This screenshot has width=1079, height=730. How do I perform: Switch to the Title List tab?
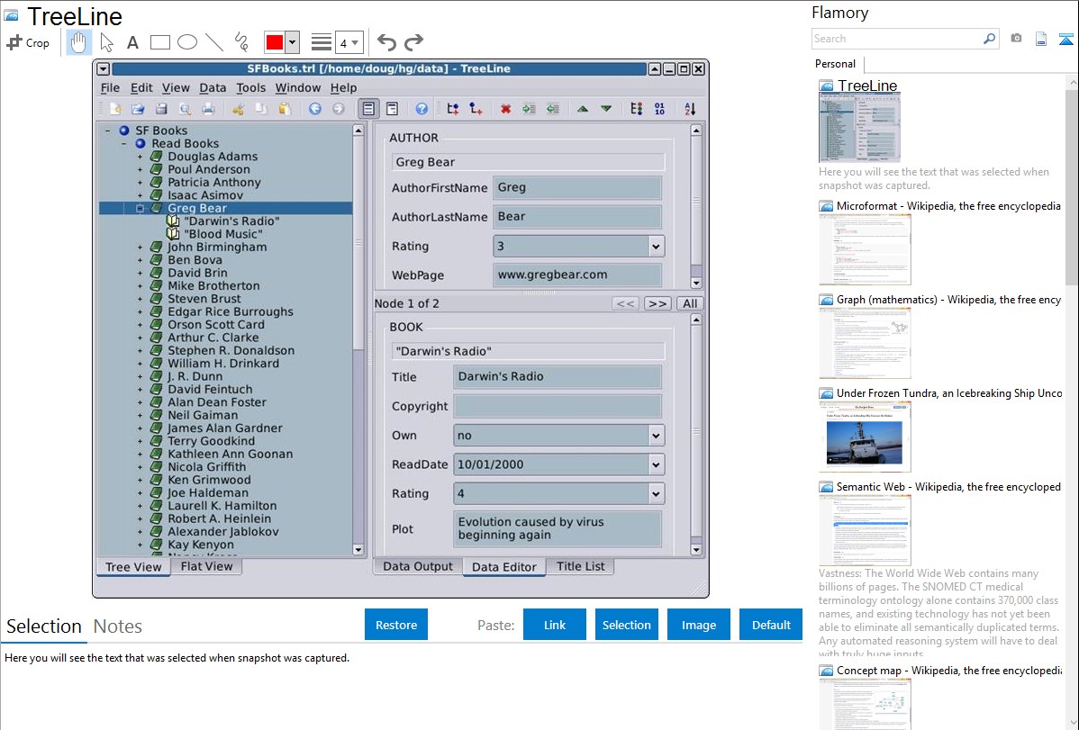(x=580, y=566)
